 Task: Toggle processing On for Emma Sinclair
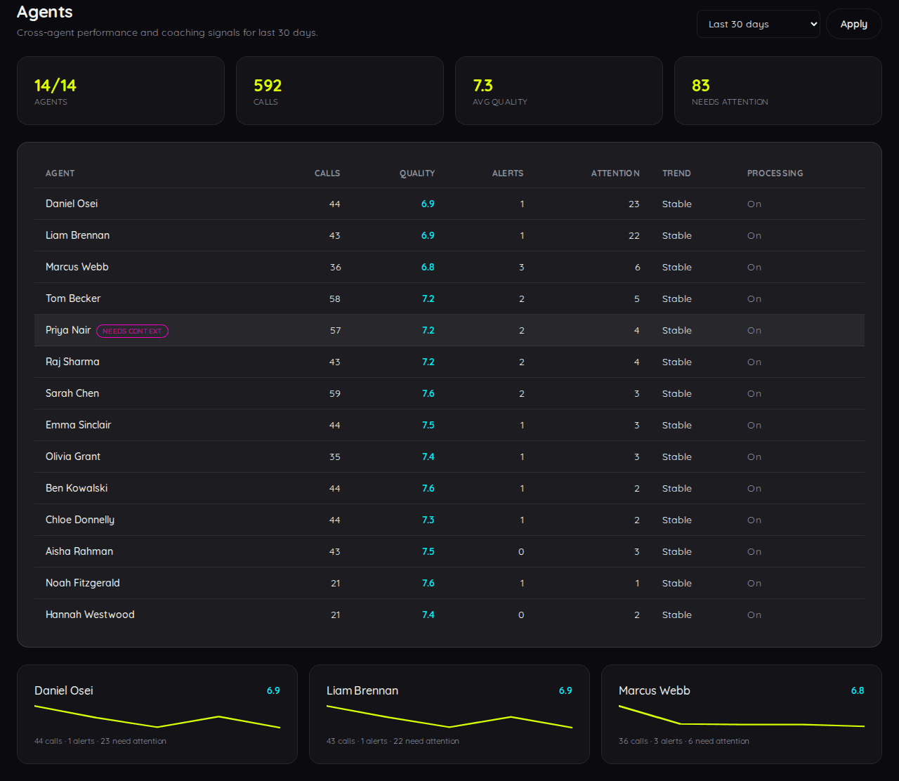[x=754, y=425]
